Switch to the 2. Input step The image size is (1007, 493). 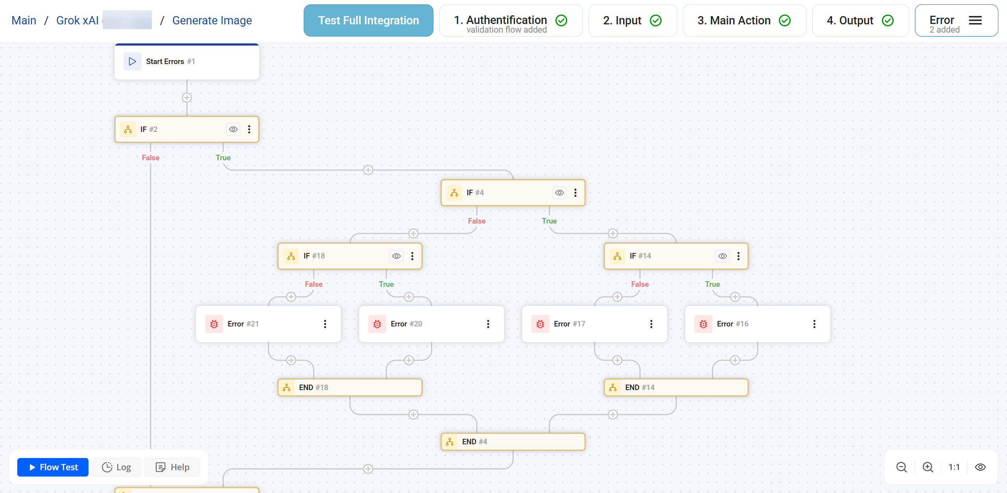tap(632, 20)
